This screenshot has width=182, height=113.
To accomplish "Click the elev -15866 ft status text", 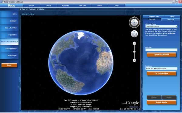I will (94, 109).
